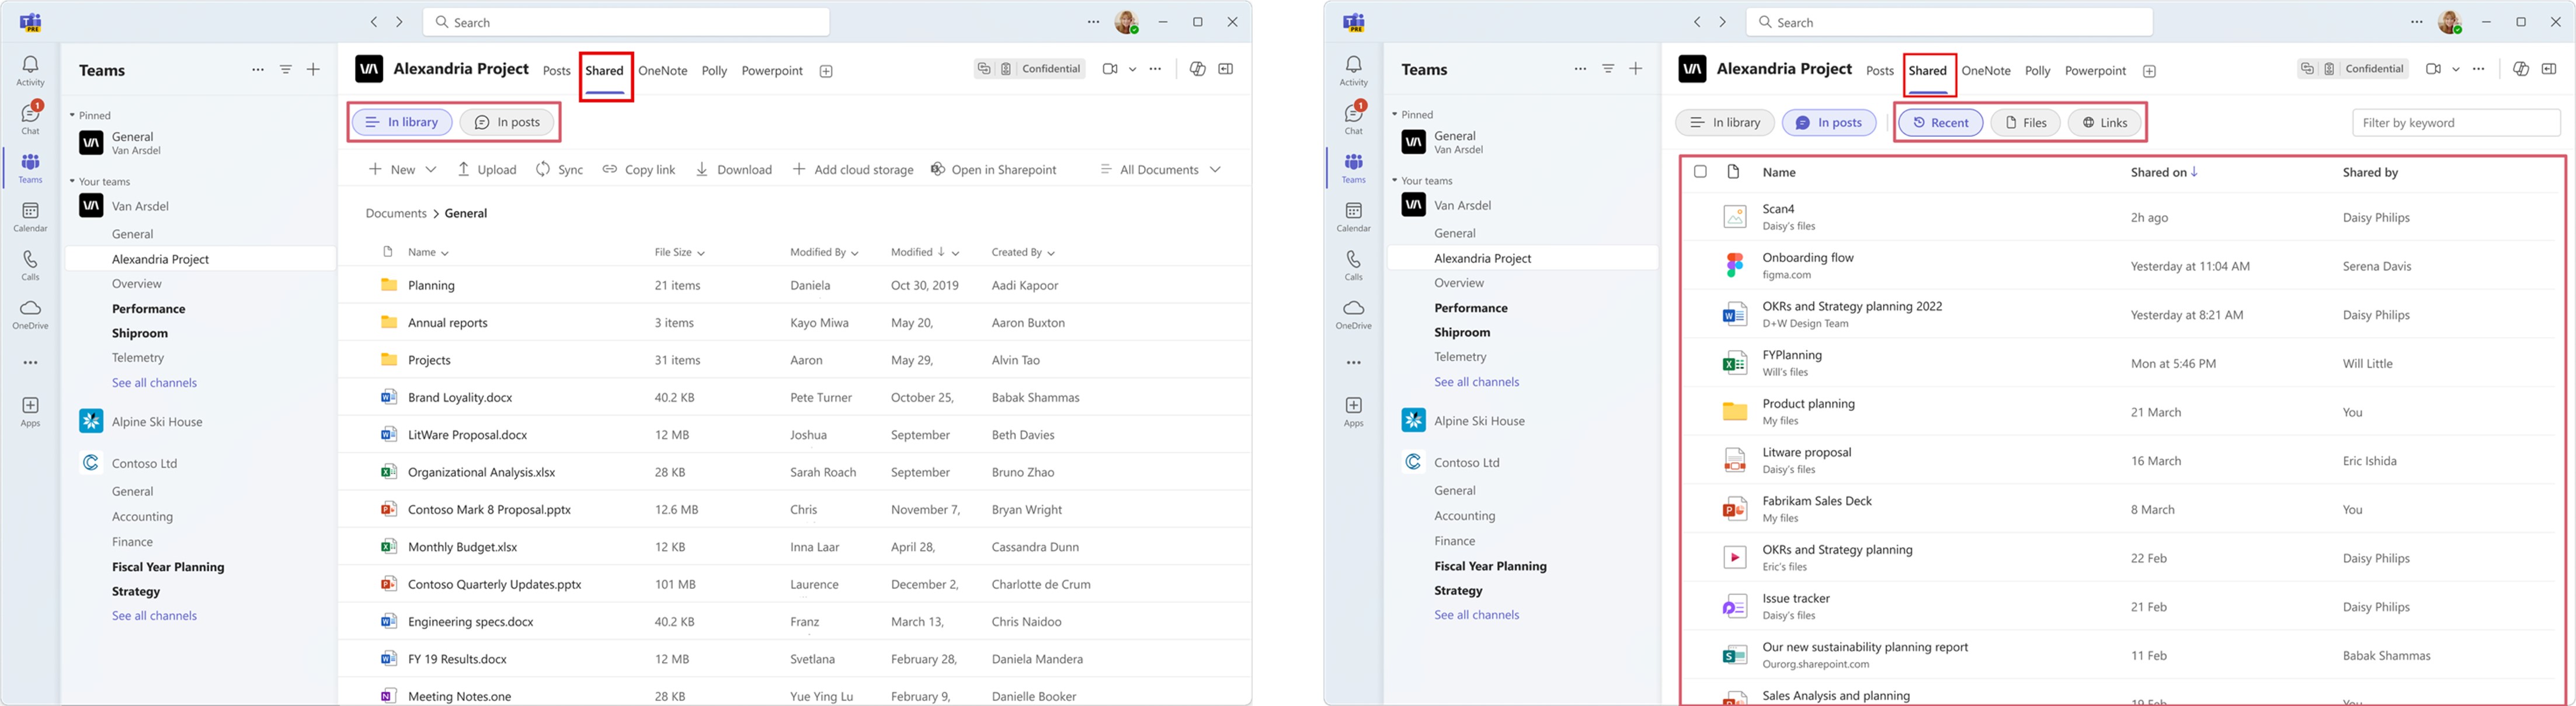The height and width of the screenshot is (706, 2576).
Task: Click Sync in left window toolbar
Action: [x=560, y=169]
